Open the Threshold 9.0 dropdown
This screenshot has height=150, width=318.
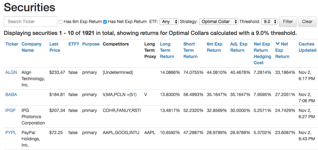pos(269,22)
